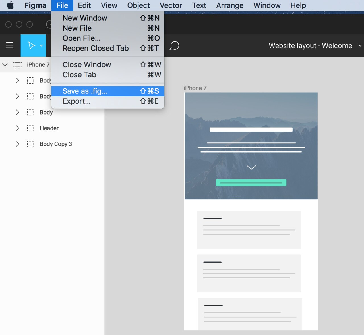The image size is (364, 335).
Task: Select Reopen Closed Tab entry
Action: 108,48
